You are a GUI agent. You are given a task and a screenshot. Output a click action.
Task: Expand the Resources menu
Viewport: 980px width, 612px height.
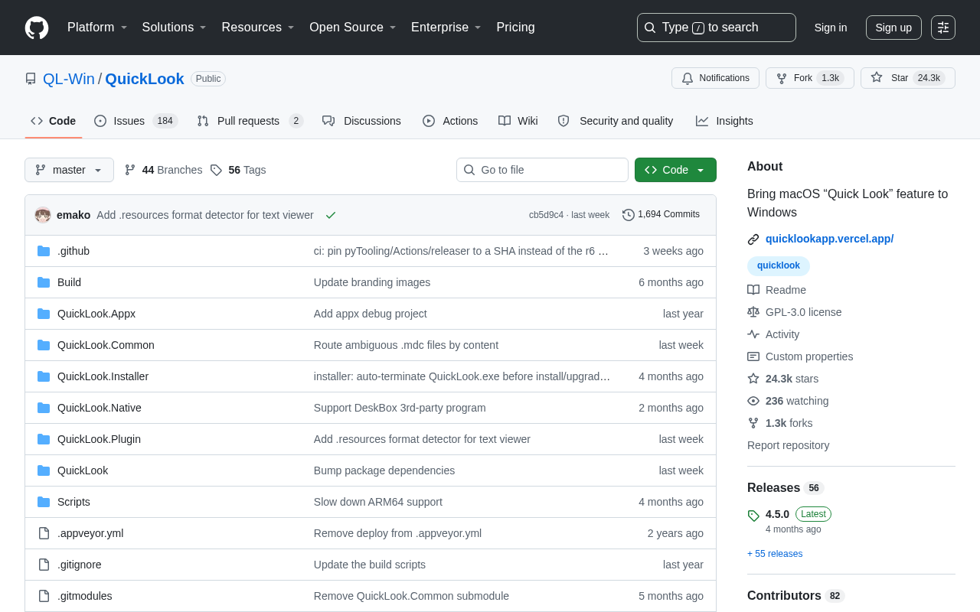258,28
